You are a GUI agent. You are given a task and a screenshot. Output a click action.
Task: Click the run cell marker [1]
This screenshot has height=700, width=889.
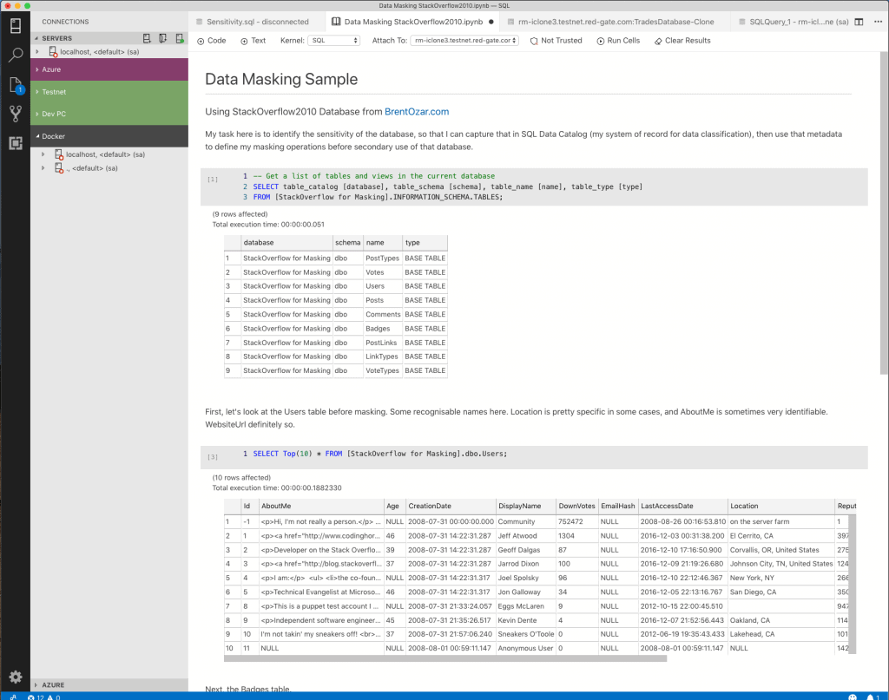213,179
